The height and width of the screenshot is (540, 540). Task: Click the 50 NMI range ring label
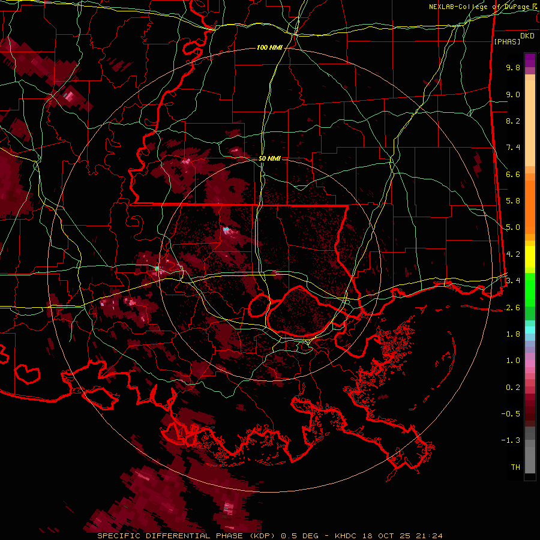point(269,158)
